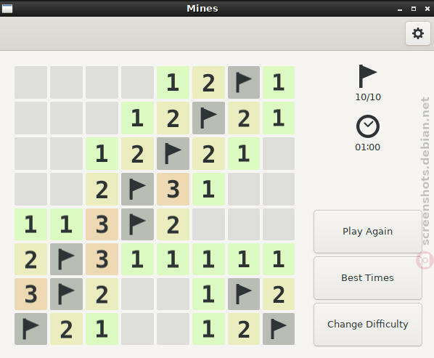The image size is (434, 358).
Task: Click the Play Again button
Action: [367, 232]
